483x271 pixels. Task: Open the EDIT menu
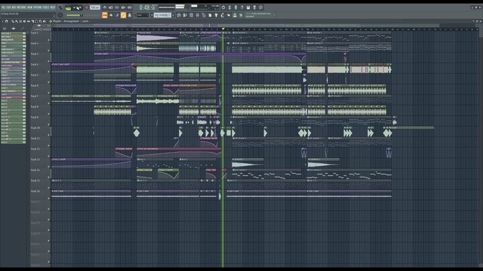pos(9,7)
